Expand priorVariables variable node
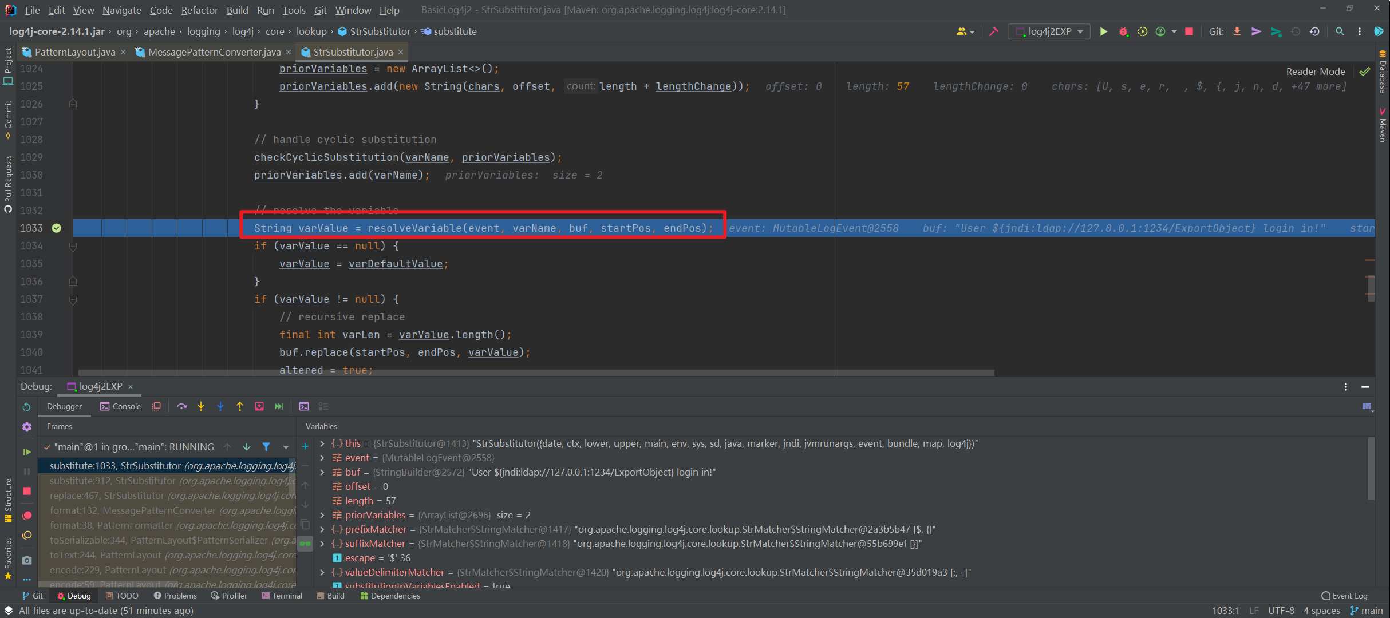 pos(322,515)
